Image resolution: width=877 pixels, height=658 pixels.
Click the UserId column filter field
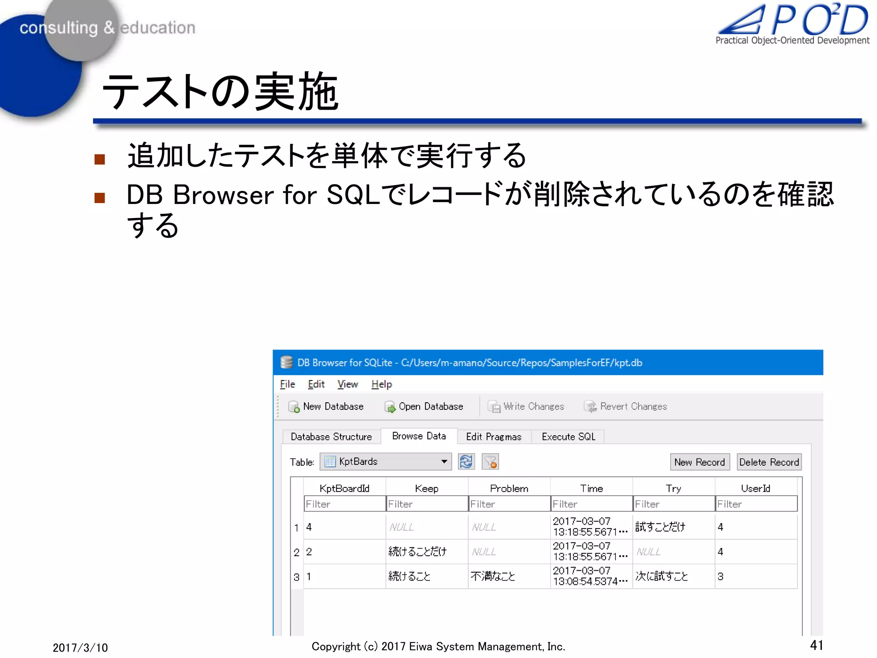click(756, 504)
